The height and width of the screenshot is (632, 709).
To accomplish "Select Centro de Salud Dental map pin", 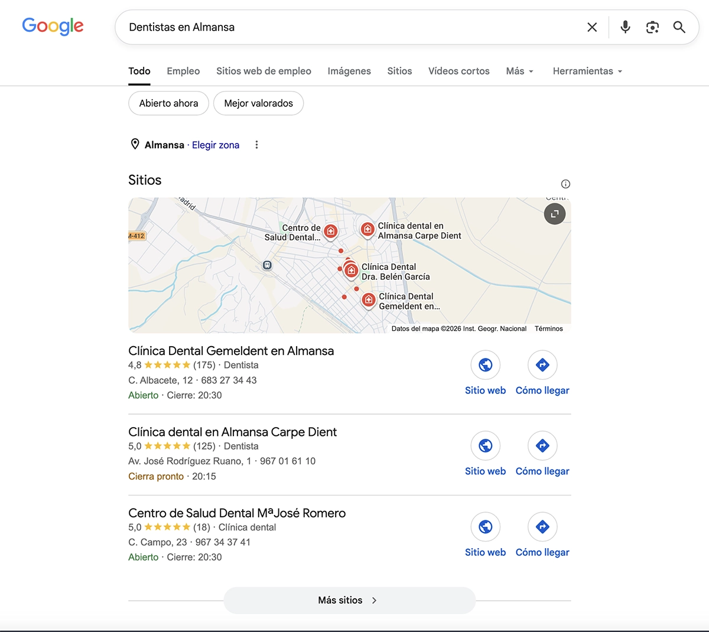I will point(331,231).
